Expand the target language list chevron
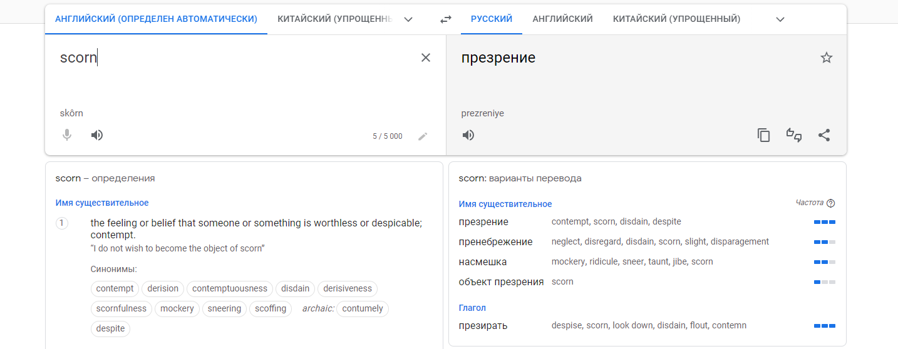898x349 pixels. 780,19
